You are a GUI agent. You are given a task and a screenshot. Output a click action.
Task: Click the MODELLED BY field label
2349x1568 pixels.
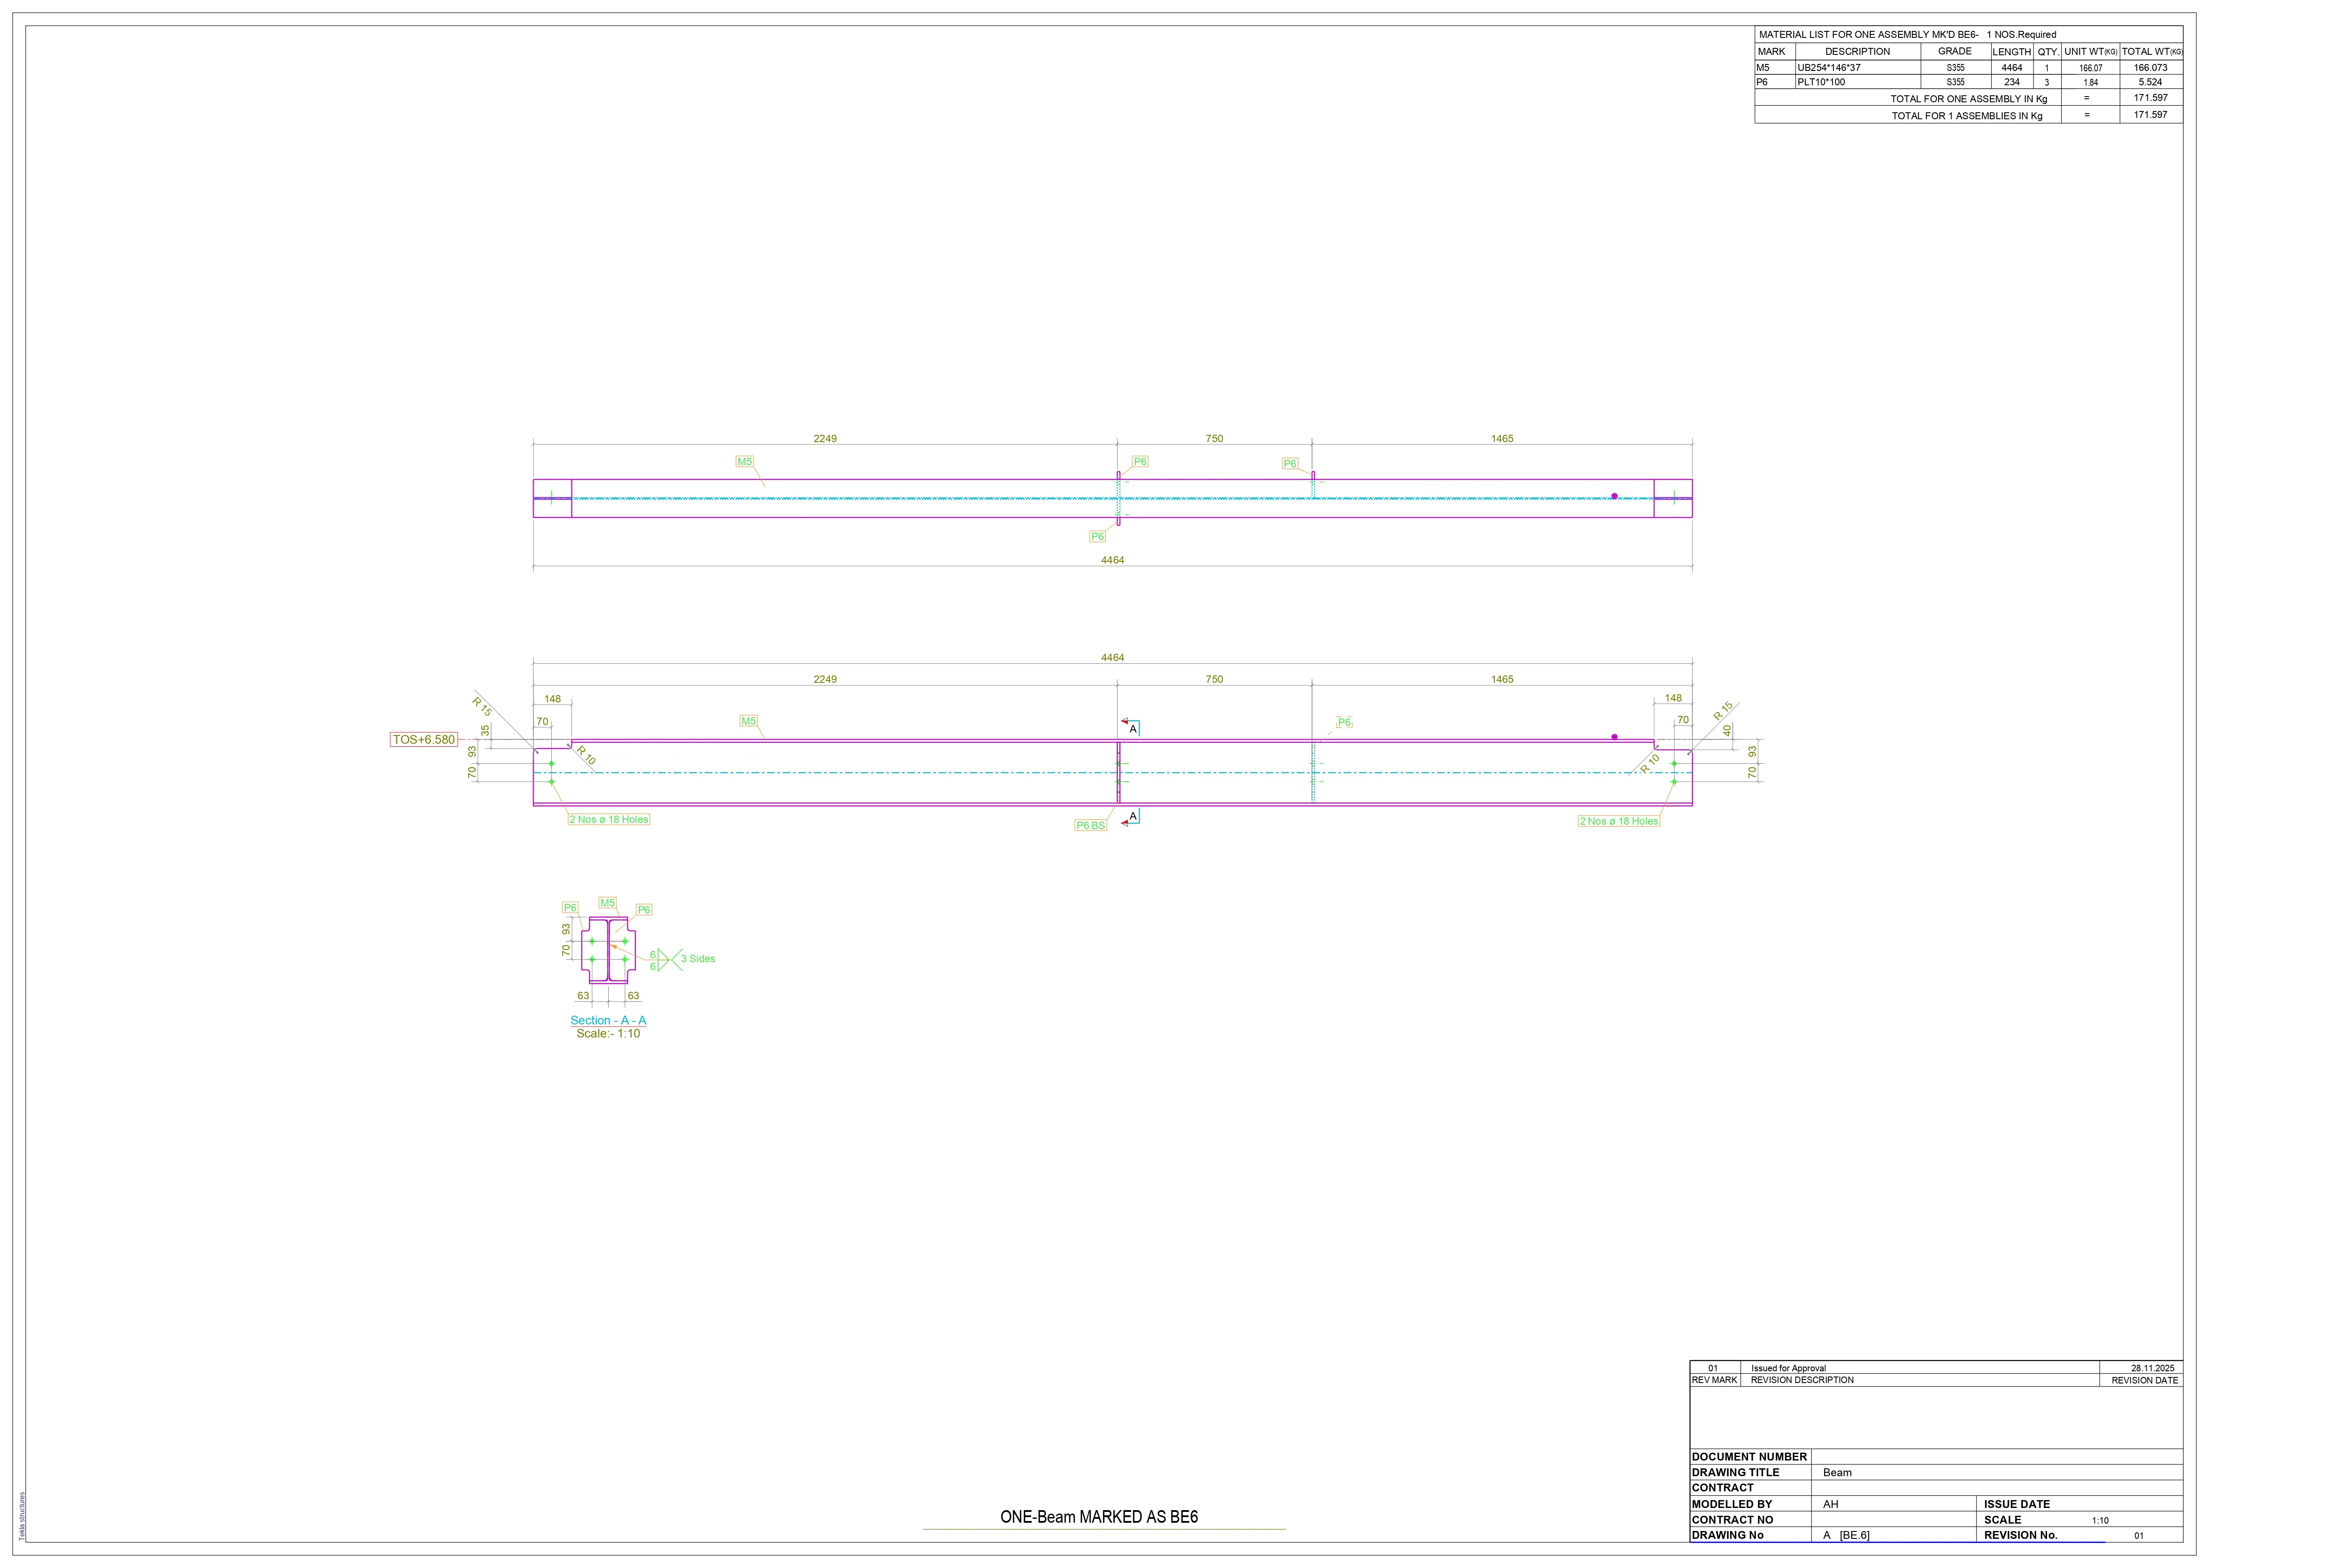[x=1731, y=1504]
